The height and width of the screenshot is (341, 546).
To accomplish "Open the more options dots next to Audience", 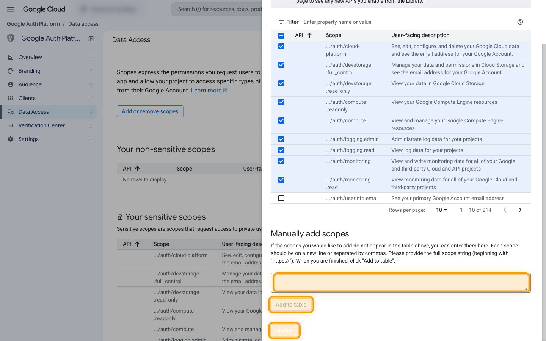I will (x=91, y=84).
